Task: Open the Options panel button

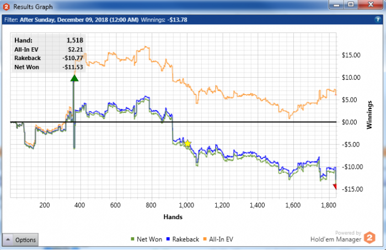Action: click(20, 240)
